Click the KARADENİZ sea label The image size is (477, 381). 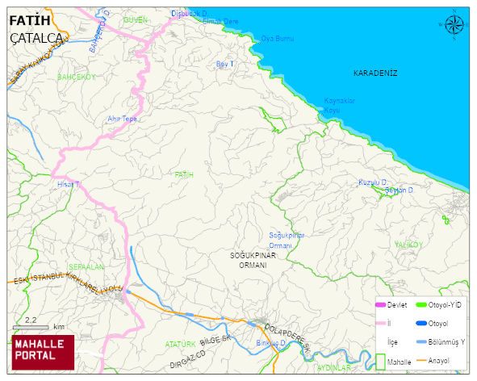(375, 73)
